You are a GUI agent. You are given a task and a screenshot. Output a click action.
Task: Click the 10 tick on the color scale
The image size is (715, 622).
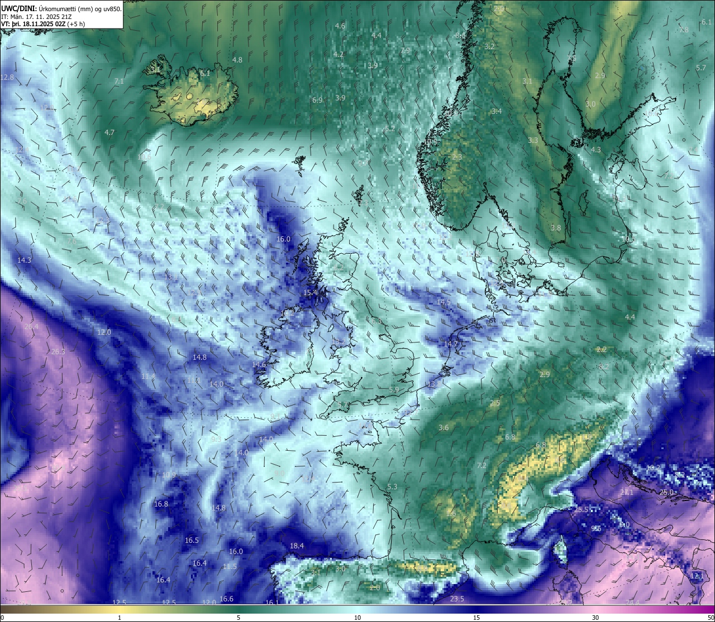(357, 617)
